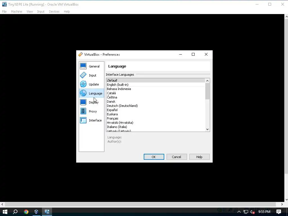Open General preferences monitor icon

(83, 66)
